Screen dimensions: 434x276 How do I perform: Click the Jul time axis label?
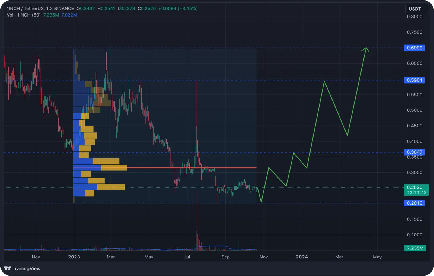tap(187, 257)
